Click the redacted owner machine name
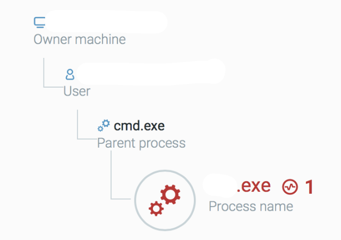 107,22
